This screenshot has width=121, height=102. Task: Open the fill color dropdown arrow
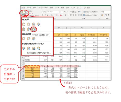59,15
